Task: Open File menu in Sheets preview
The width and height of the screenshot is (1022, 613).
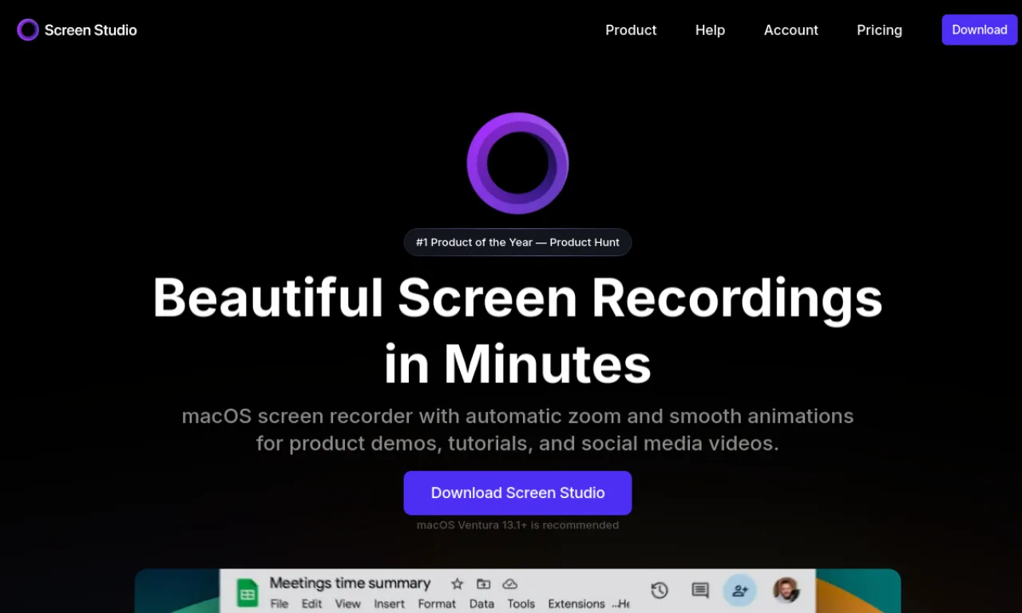Action: coord(279,604)
